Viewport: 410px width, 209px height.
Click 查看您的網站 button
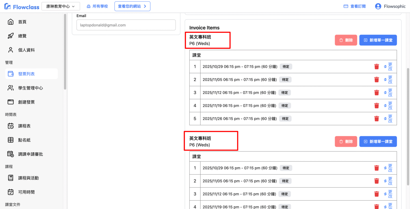tap(132, 6)
